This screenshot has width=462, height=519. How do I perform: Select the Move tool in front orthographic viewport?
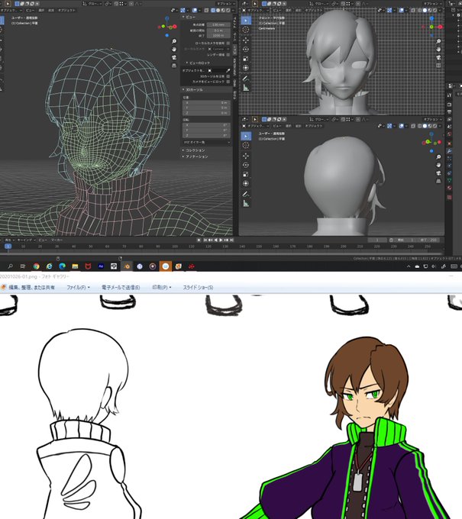(246, 40)
